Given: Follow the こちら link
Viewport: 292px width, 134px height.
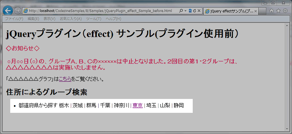Looking at the screenshot, I should [x=65, y=79].
